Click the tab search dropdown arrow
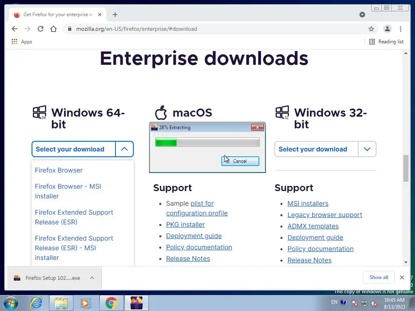Screen dimensions: 415x311 pyautogui.click(x=362, y=15)
